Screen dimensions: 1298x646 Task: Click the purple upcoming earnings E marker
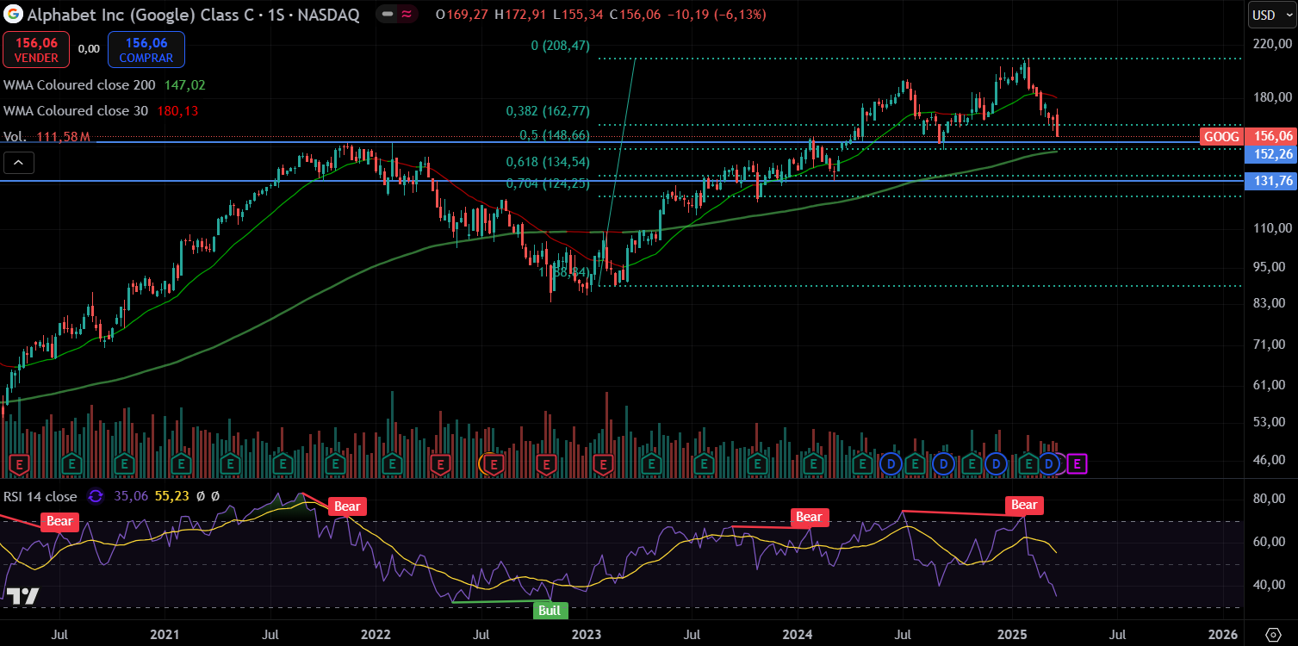click(x=1077, y=464)
